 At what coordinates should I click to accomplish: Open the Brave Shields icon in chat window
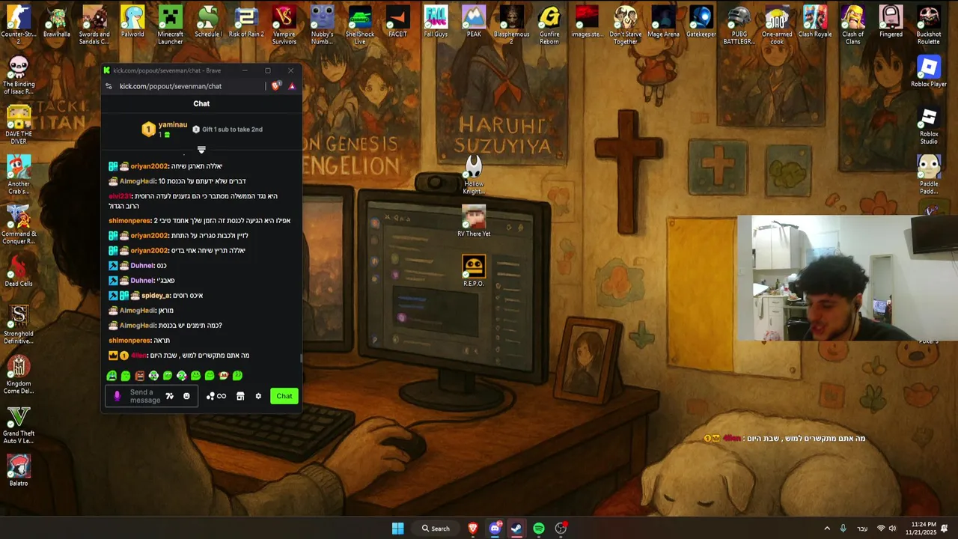tap(275, 86)
